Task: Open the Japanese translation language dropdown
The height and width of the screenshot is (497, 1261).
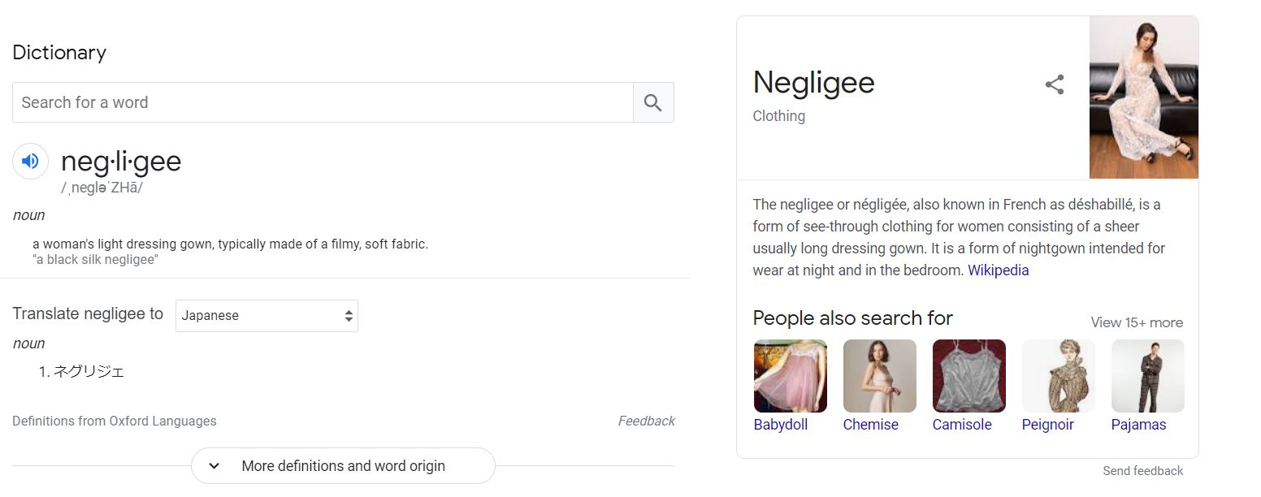Action: 266,316
